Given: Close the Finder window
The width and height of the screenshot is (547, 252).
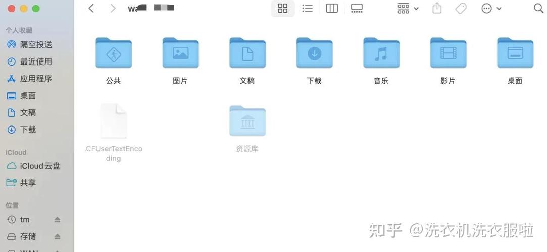Looking at the screenshot, I should (x=11, y=9).
